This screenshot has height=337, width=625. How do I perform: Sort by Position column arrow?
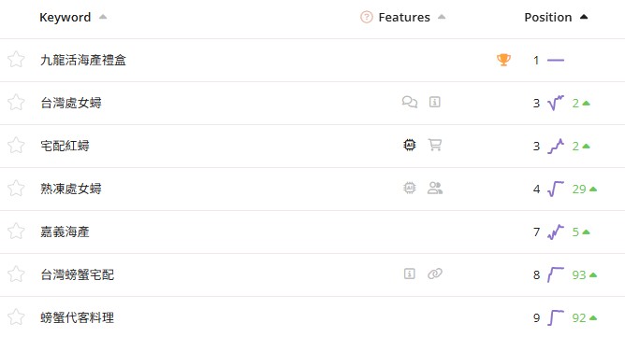point(584,17)
